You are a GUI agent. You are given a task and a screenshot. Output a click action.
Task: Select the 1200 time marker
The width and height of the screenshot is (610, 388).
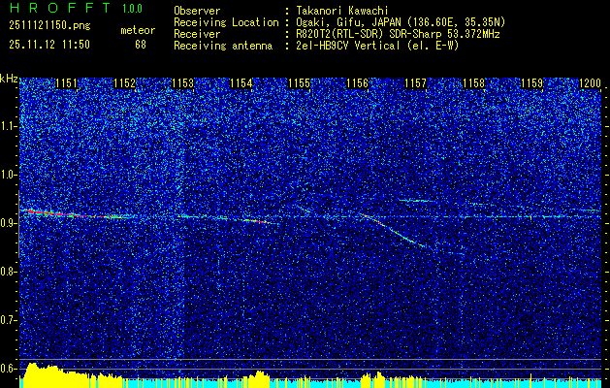(x=590, y=84)
